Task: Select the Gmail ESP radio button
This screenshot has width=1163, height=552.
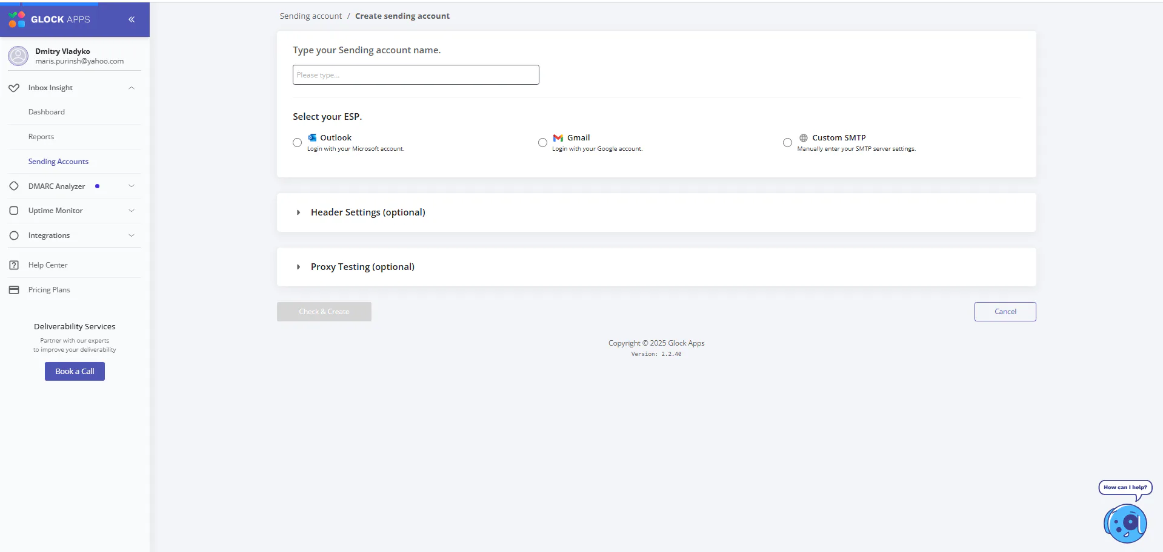Action: 542,143
